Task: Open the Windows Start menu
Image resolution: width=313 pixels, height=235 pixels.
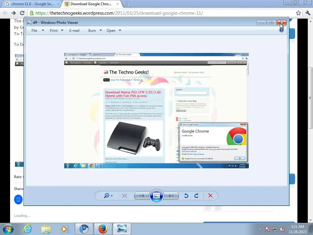Action: (8, 229)
